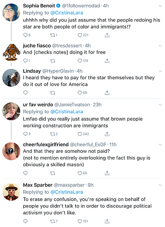Like Max Sparber's tweet with 151 likes
Screen dimensions: 165x227
point(80,222)
